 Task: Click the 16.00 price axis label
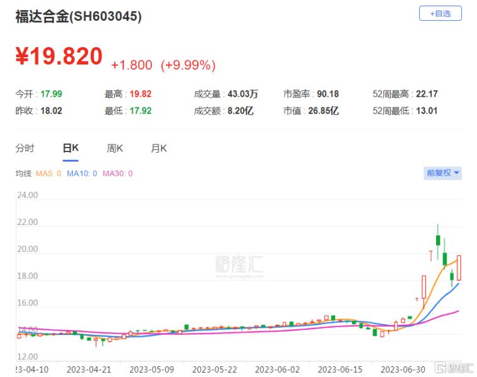coord(28,303)
